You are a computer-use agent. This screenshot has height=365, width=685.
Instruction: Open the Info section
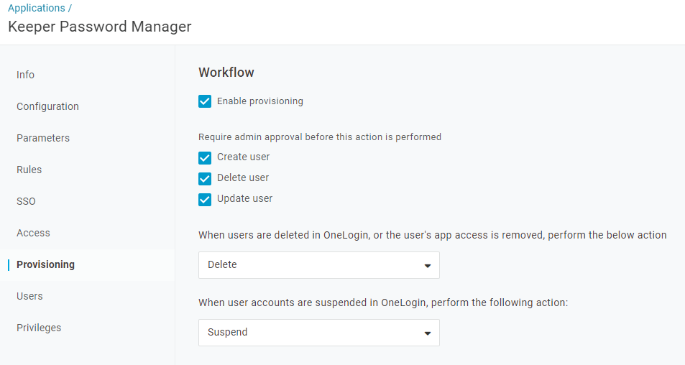[x=25, y=75]
